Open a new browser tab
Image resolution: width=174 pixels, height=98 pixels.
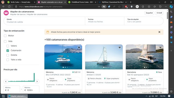coord(130,2)
